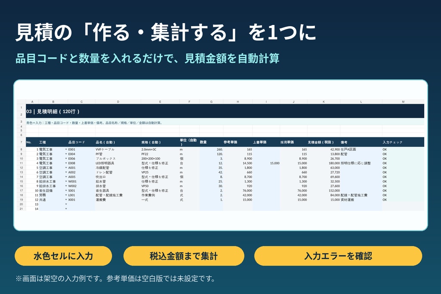Click the 品名(自動) column header cell
The image size is (441, 294).
click(118, 142)
